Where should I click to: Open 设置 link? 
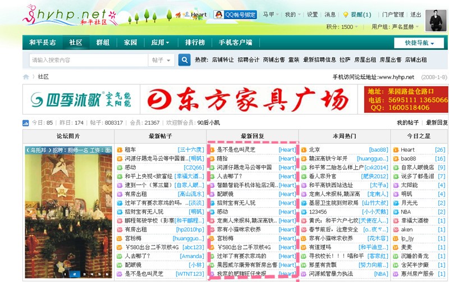pos(313,15)
